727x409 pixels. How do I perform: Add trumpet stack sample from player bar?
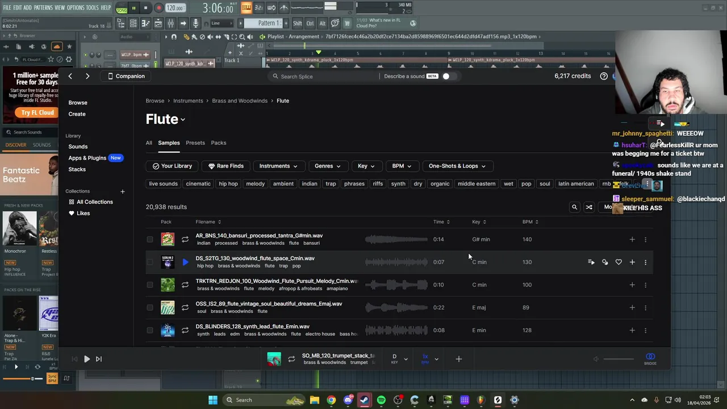[x=459, y=359]
